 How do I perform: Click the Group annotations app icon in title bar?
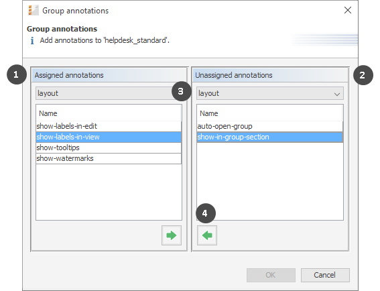point(34,11)
